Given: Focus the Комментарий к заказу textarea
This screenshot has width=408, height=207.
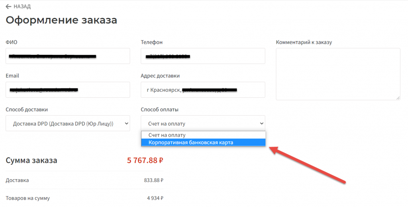Looking at the screenshot, I should pyautogui.click(x=338, y=74).
